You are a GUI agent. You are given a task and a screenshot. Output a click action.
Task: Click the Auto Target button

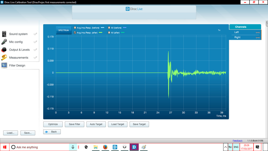pos(96,124)
